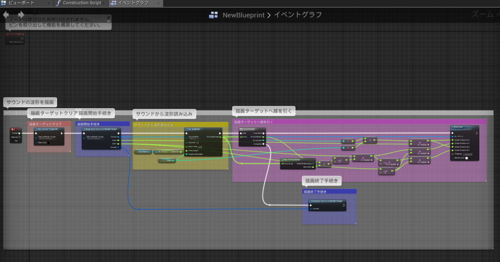The height and width of the screenshot is (262, 500).
Task: Click the Draw Line output exec pin
Action: coord(477,133)
